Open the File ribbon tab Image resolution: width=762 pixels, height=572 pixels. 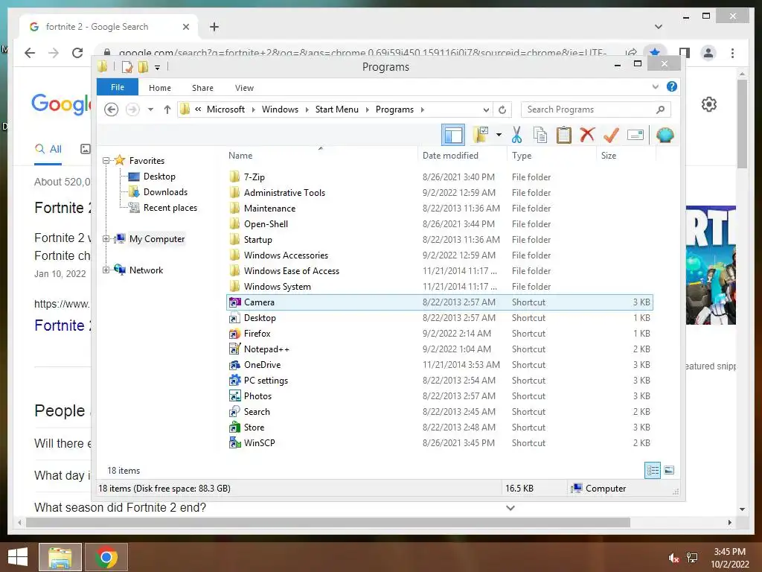tap(118, 88)
